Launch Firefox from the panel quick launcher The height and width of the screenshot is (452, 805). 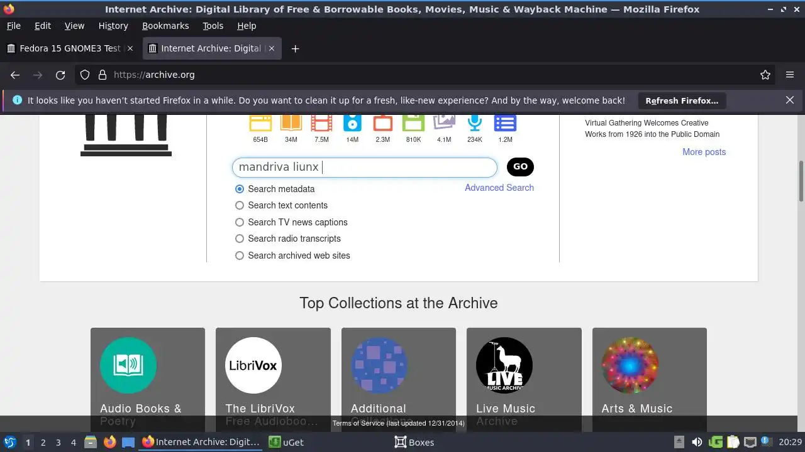109,442
